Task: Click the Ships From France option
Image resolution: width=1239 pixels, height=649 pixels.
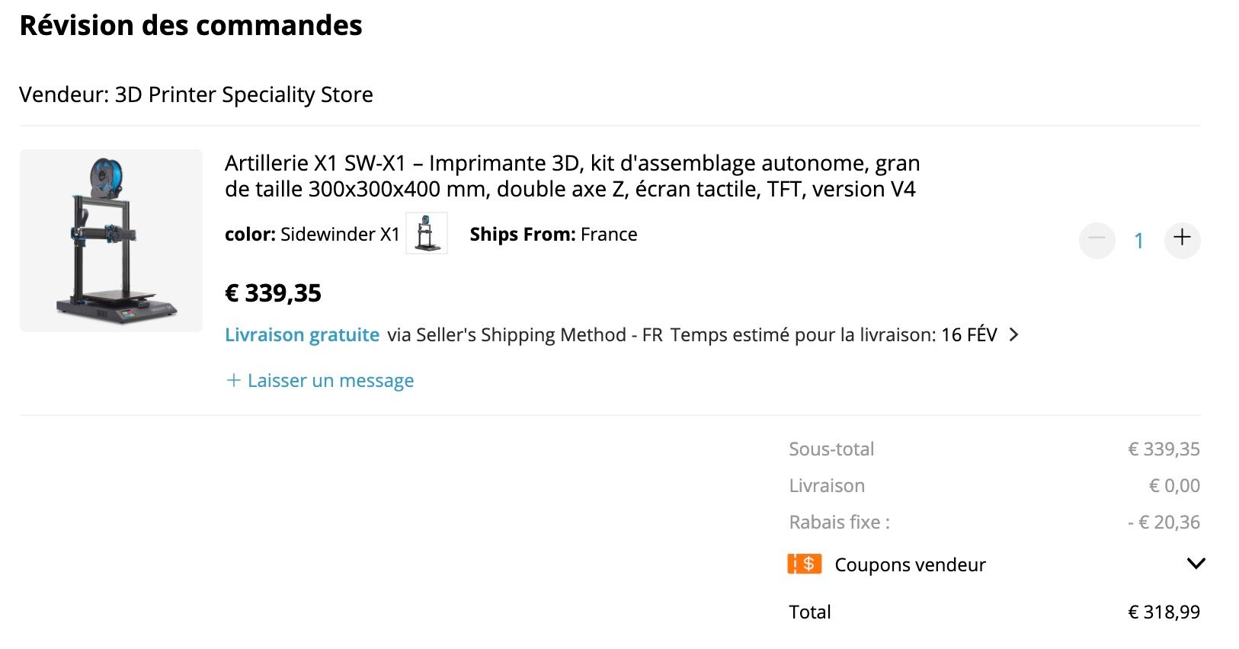Action: [x=553, y=235]
